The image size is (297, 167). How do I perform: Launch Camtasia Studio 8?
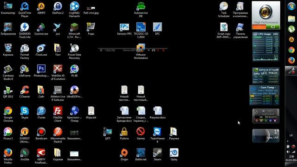point(8,72)
